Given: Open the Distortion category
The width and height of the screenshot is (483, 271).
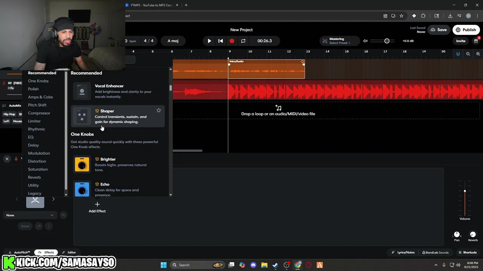Looking at the screenshot, I should (x=37, y=161).
